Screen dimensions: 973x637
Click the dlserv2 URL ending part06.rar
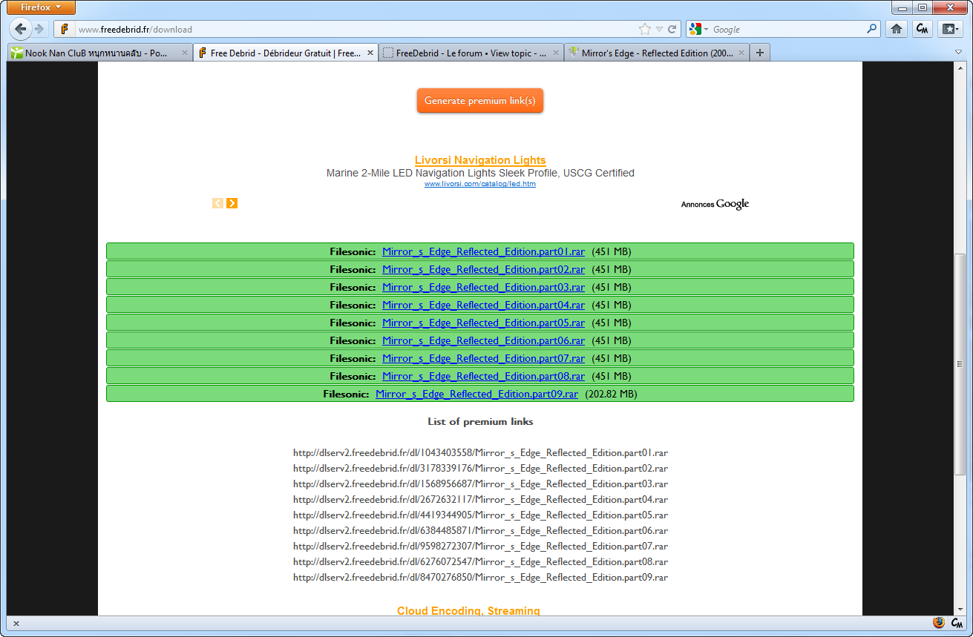tap(480, 530)
